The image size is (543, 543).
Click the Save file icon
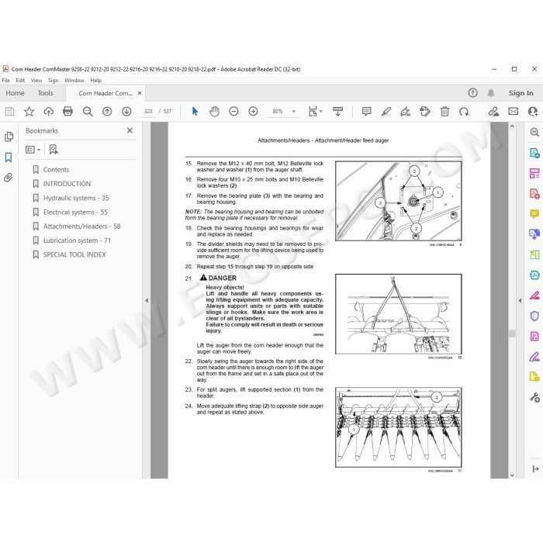point(9,112)
